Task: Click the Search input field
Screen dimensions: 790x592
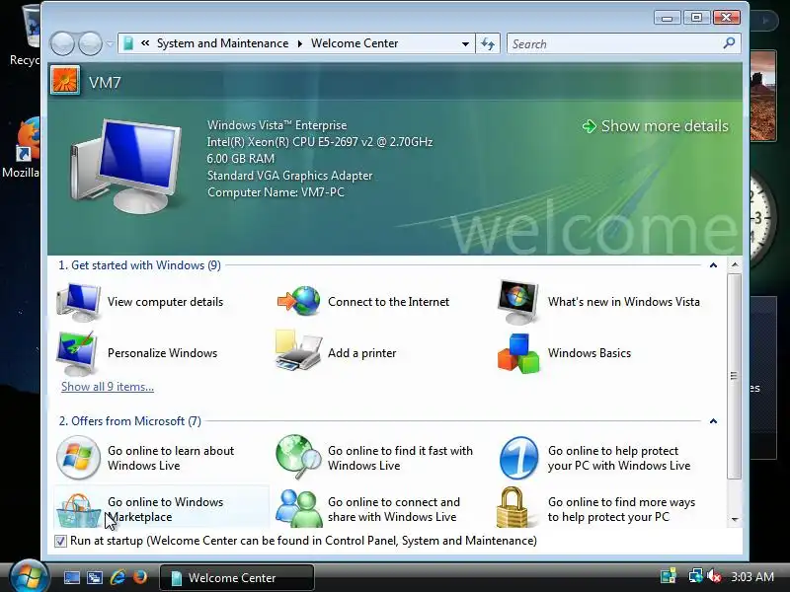Action: 614,43
